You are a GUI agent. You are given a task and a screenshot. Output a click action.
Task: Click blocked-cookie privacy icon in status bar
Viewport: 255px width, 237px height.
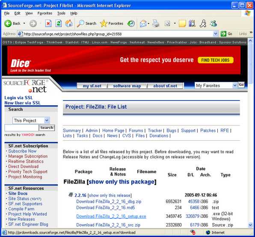click(193, 232)
